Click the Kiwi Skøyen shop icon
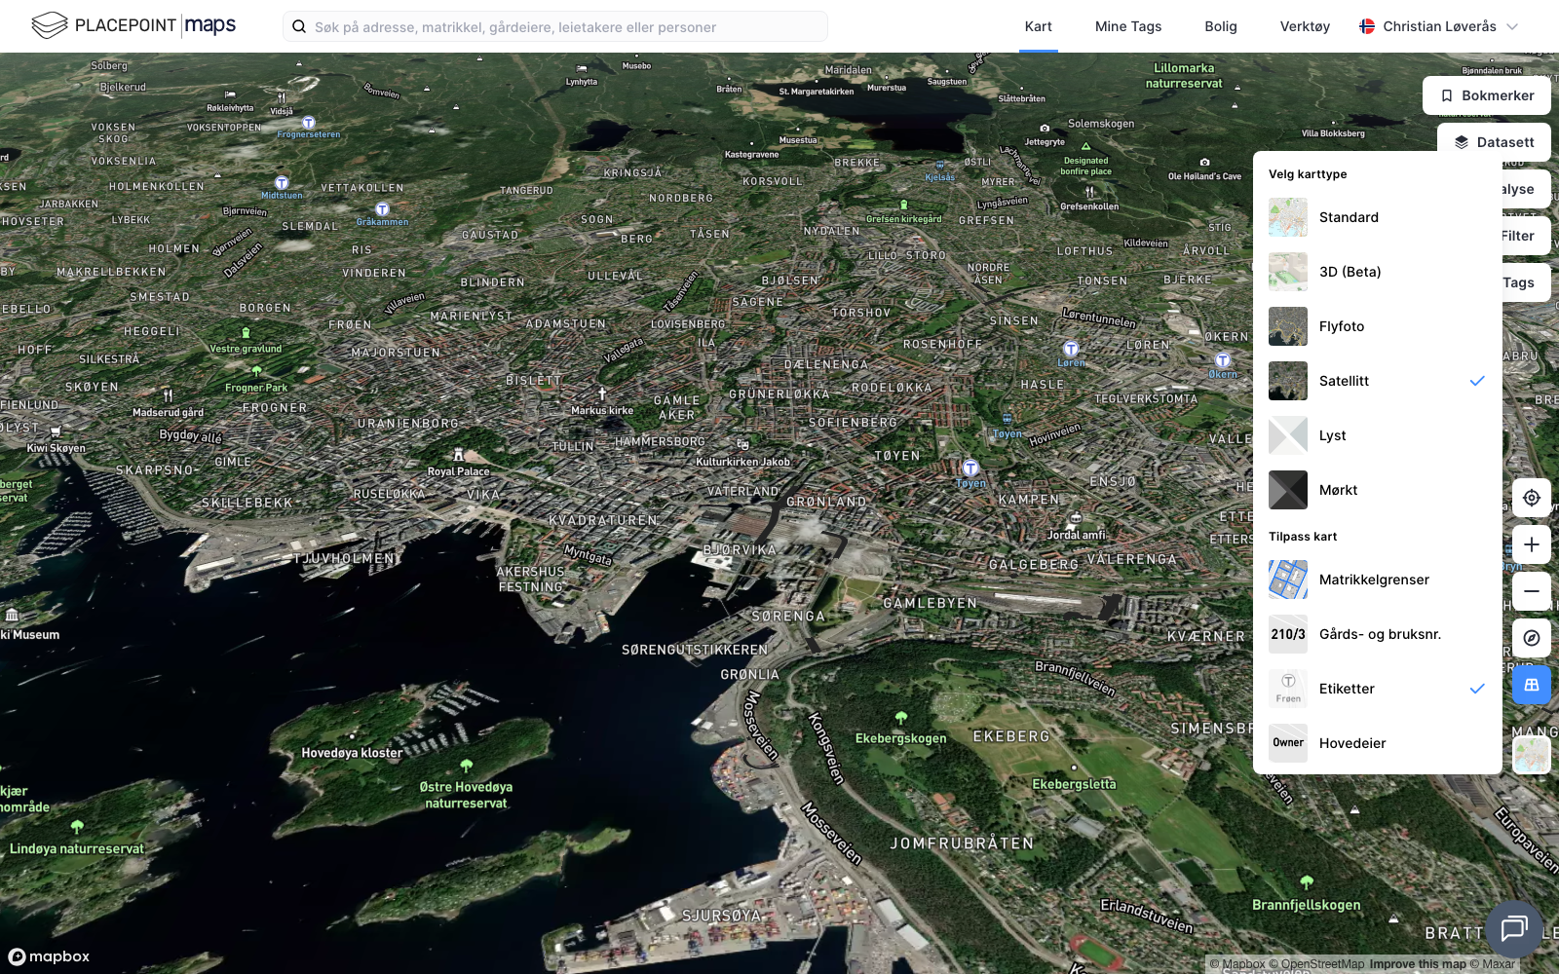Viewport: 1559px width, 974px height. pos(56,431)
